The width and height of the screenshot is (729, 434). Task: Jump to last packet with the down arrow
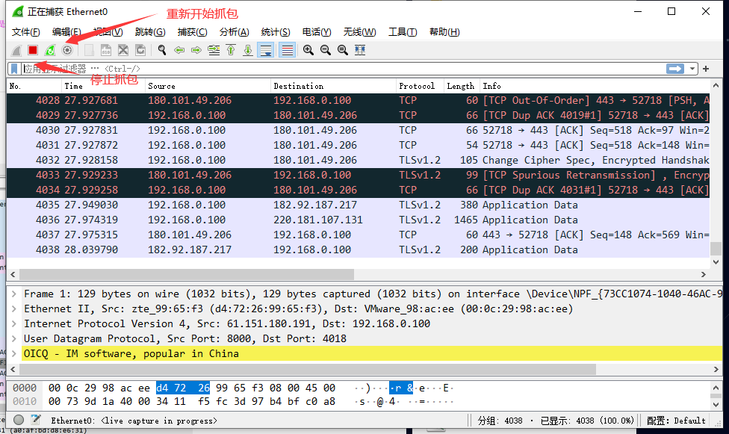[x=248, y=50]
